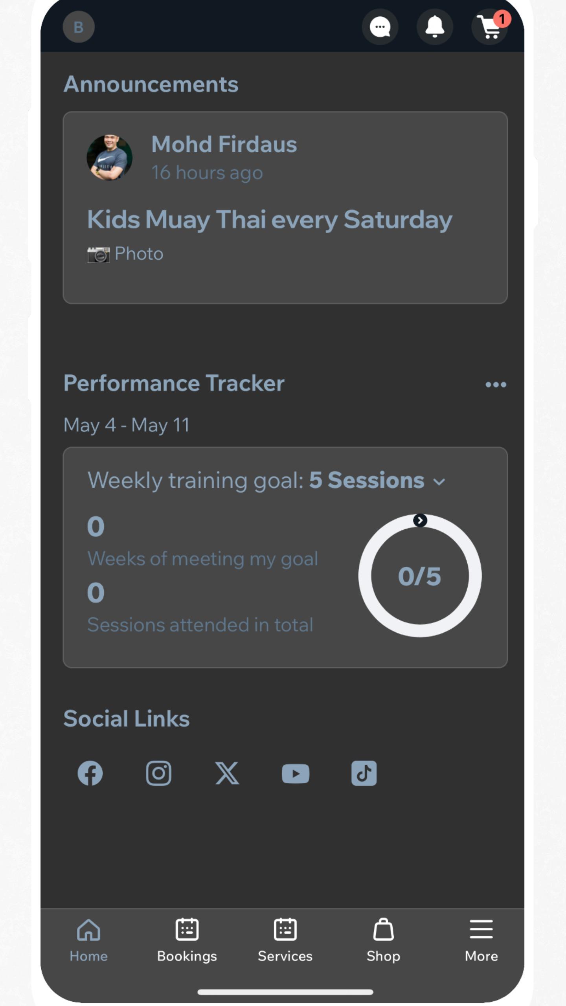The image size is (566, 1006).
Task: Open the Instagram social link
Action: pos(158,773)
